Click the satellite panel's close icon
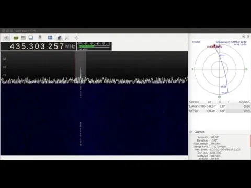Screen dimensions: 251x188 click(x=248, y=36)
